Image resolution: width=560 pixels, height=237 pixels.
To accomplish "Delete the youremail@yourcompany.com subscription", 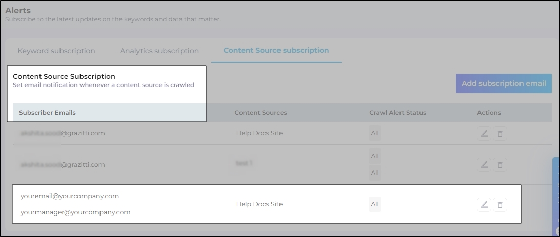I will coord(500,205).
